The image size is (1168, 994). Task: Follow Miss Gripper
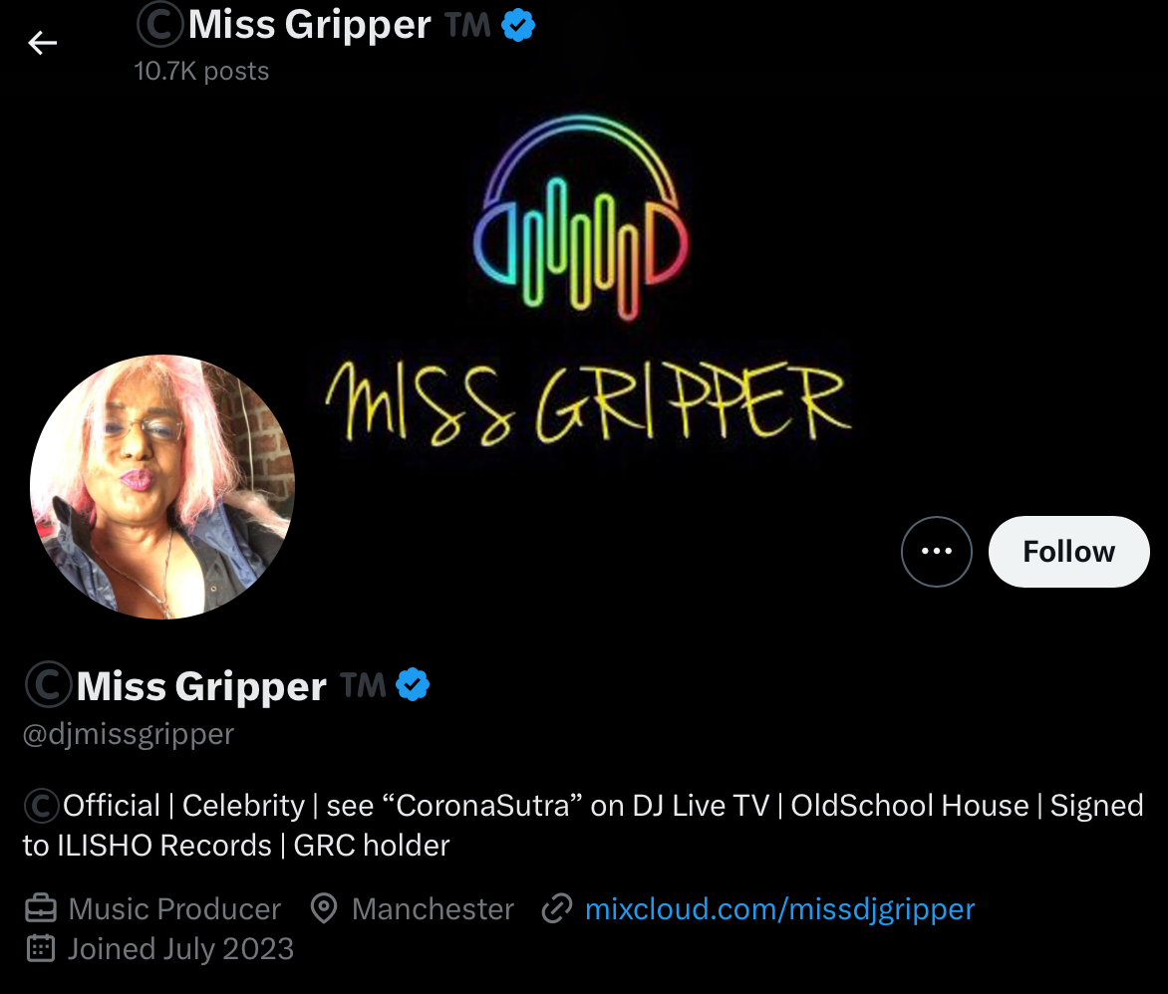[1069, 552]
